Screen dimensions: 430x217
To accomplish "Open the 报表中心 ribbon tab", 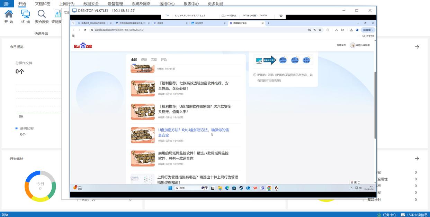I will pyautogui.click(x=191, y=4).
